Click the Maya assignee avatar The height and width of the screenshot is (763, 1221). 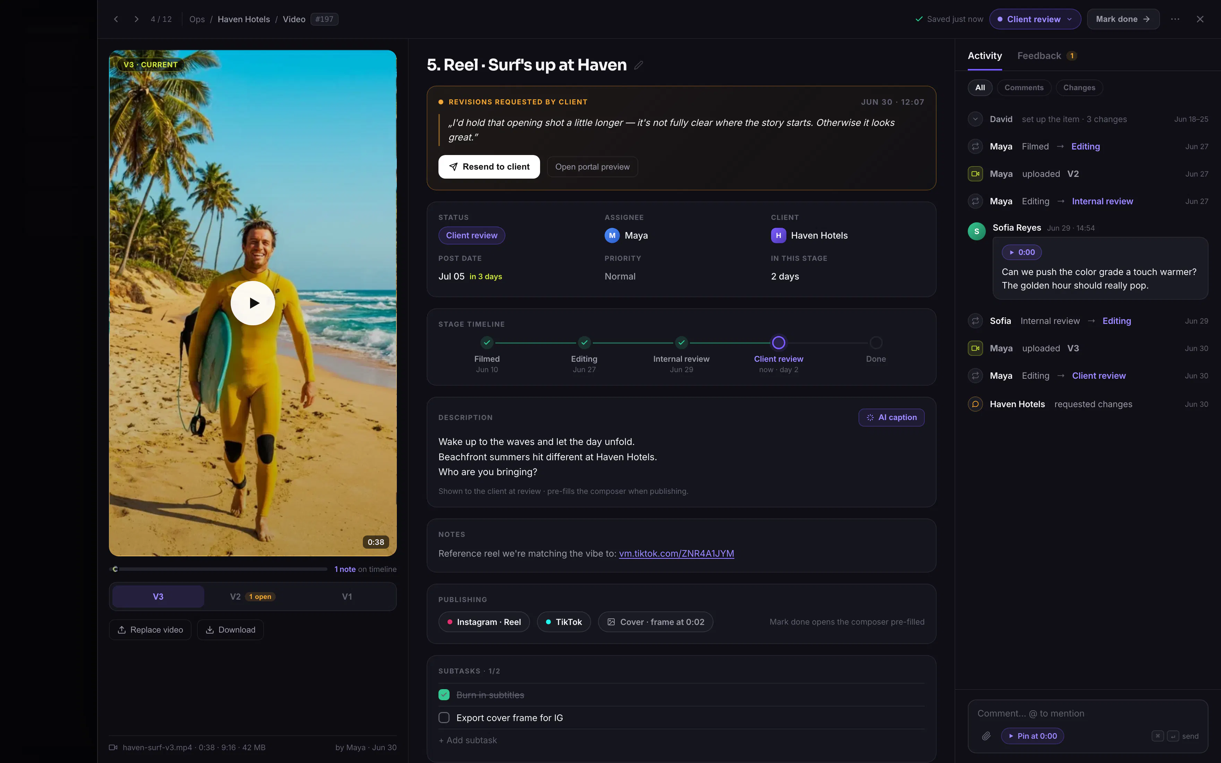[x=612, y=235]
